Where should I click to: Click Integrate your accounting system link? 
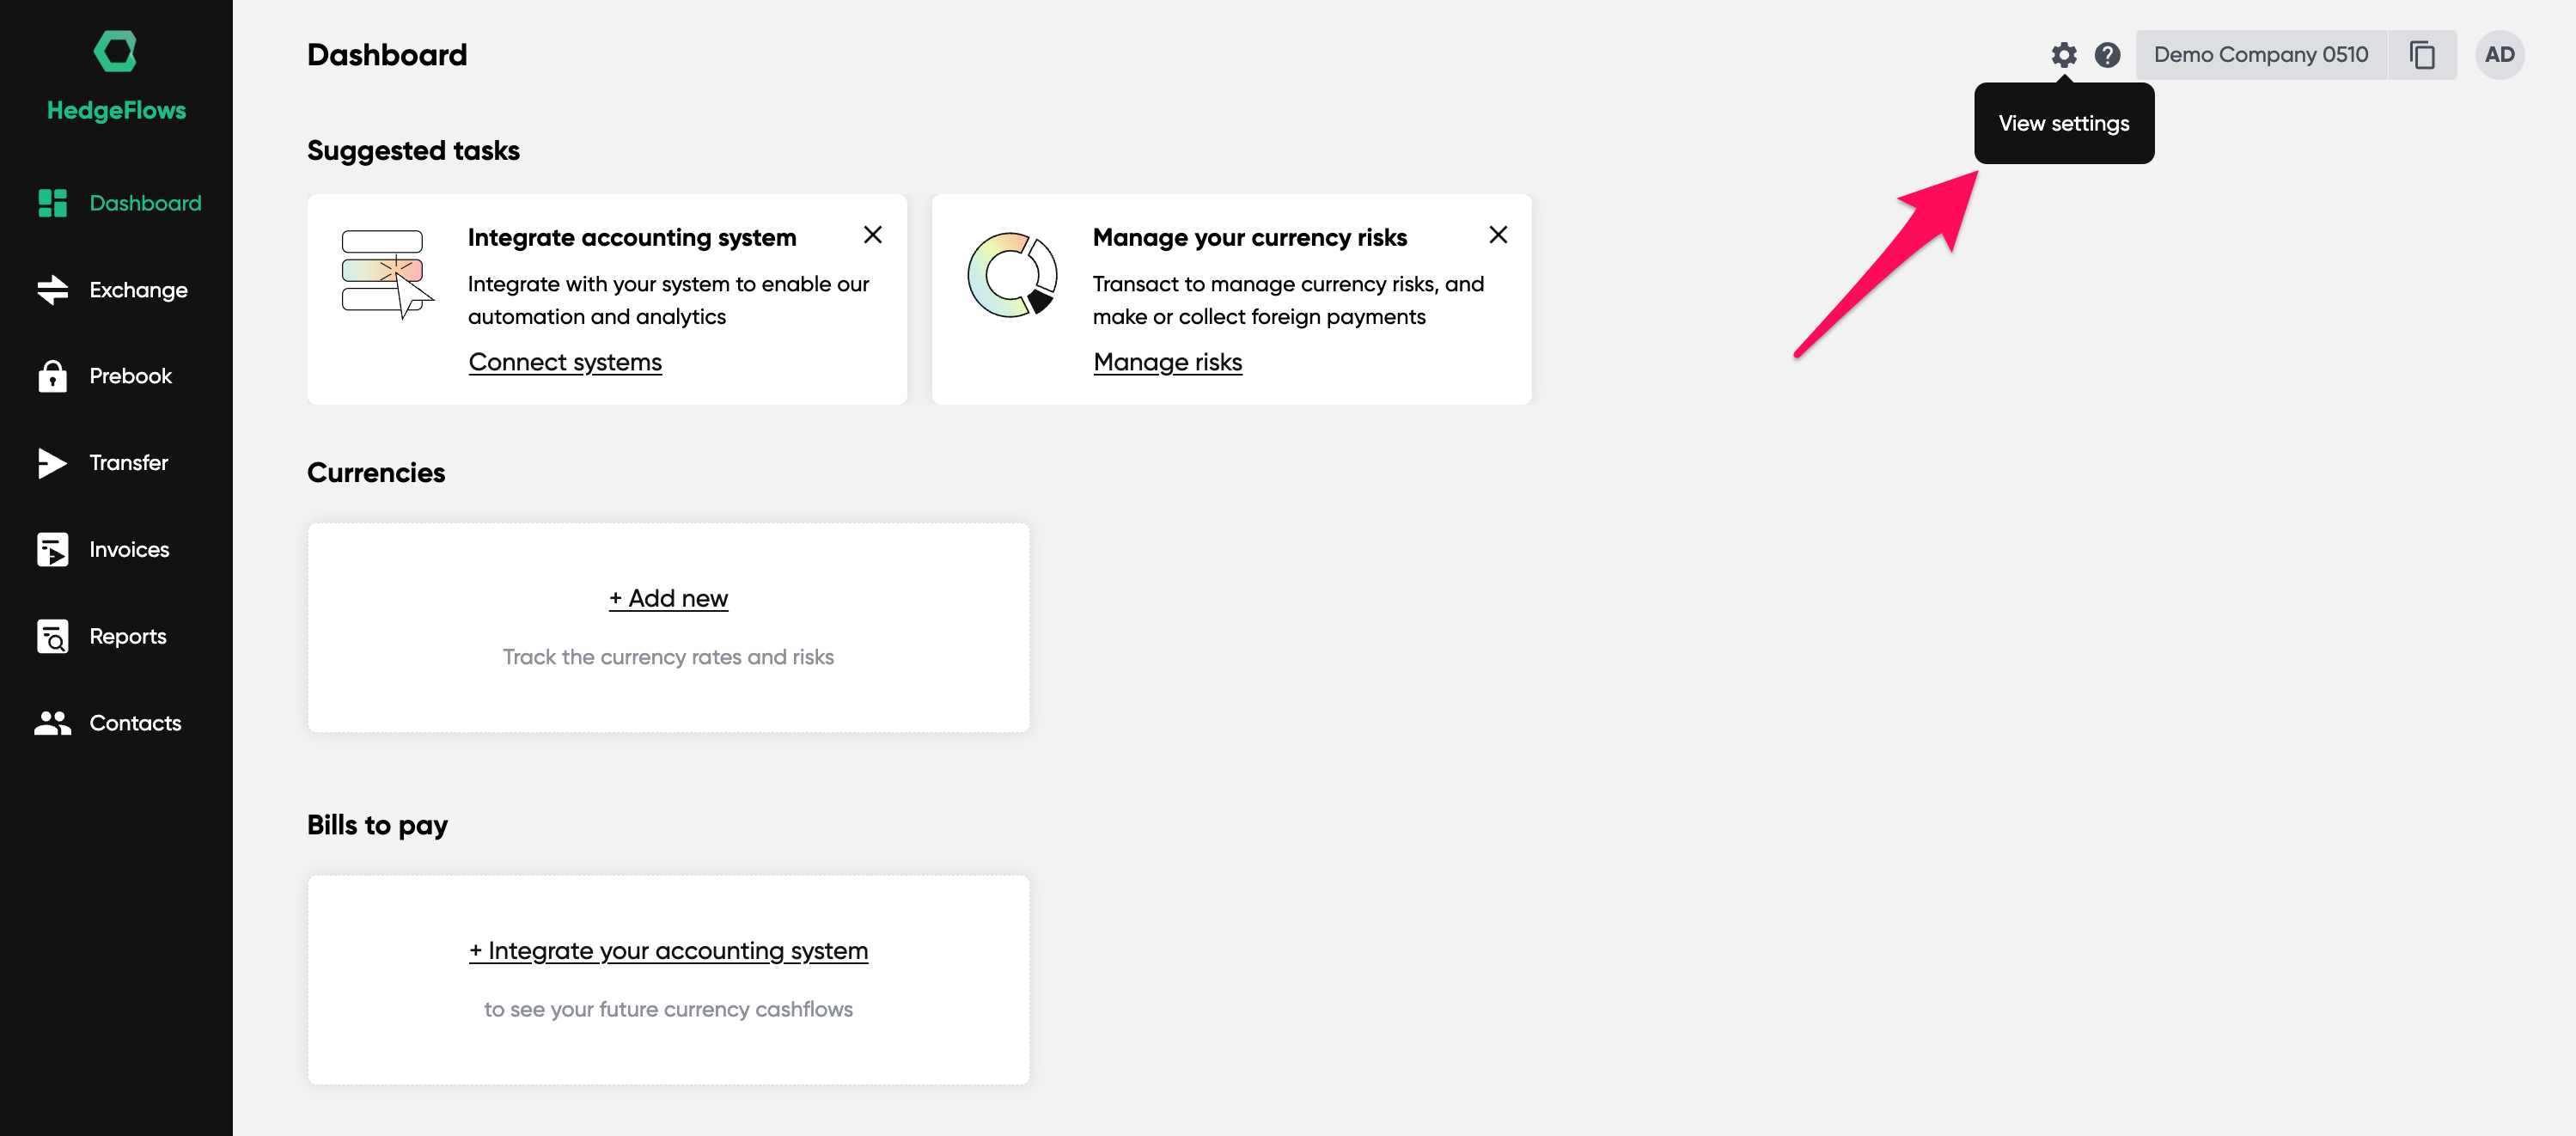tap(668, 951)
